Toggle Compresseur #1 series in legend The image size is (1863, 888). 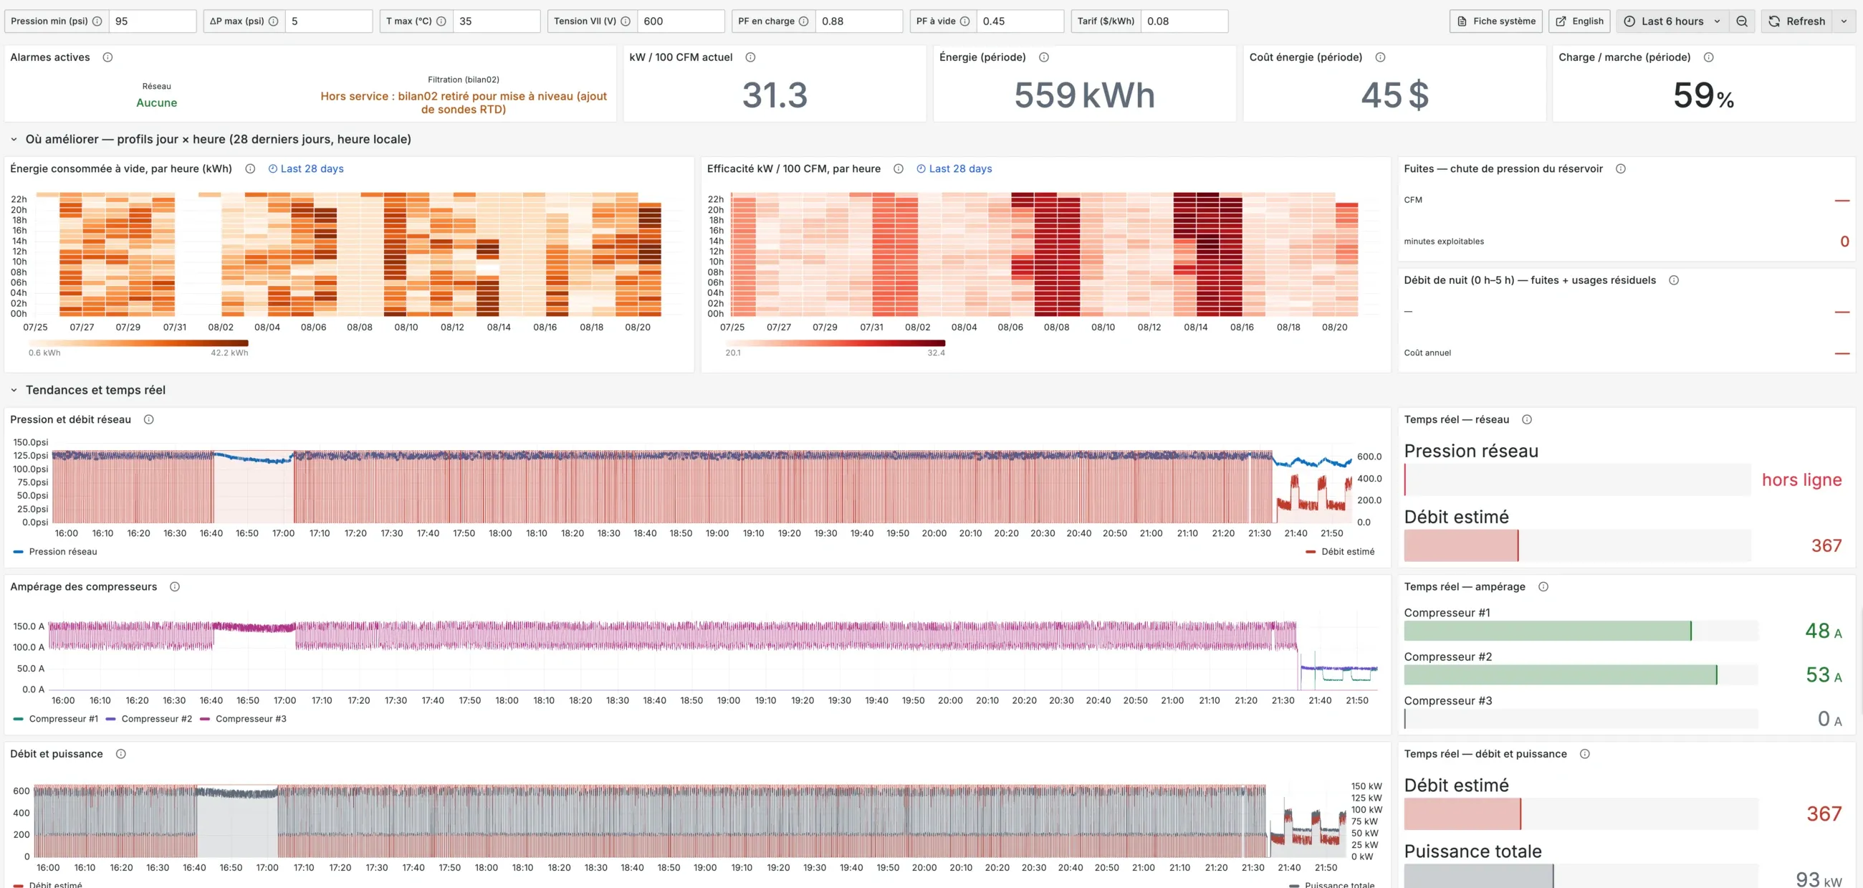point(56,718)
